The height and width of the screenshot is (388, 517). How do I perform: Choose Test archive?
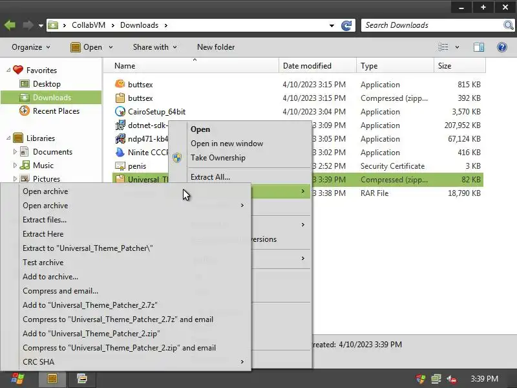[43, 263]
